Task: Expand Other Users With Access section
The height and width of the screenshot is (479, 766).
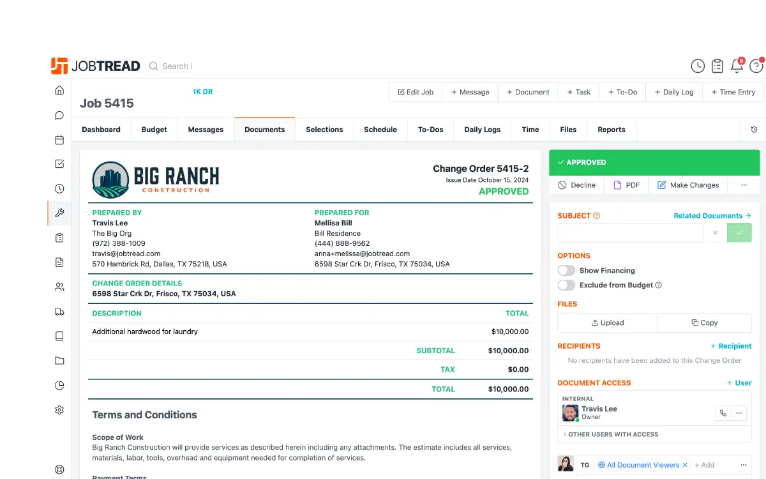Action: tap(613, 434)
